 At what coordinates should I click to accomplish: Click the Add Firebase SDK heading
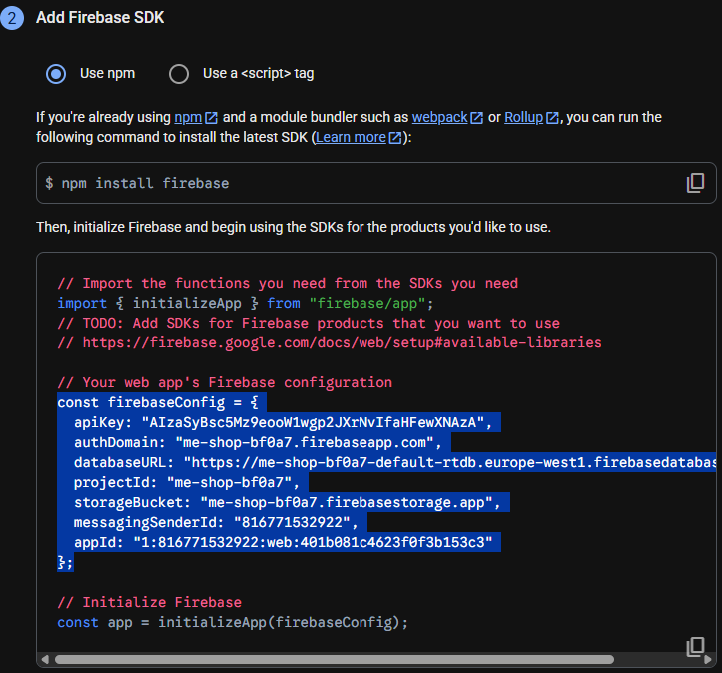[100, 18]
